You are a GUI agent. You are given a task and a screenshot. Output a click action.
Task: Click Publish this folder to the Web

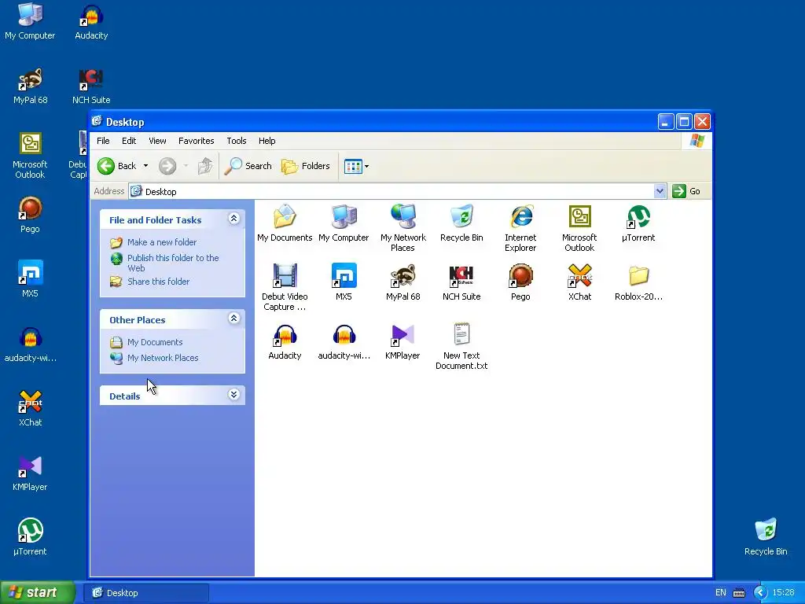(173, 263)
